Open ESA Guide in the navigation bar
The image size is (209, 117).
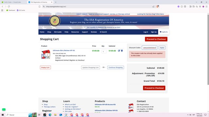pyautogui.click(x=58, y=32)
